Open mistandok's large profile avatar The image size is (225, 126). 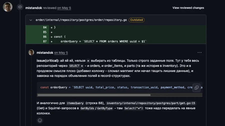7,7
